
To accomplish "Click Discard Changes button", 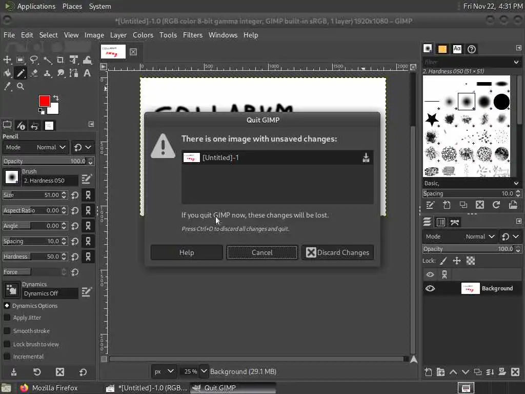I will tap(337, 252).
